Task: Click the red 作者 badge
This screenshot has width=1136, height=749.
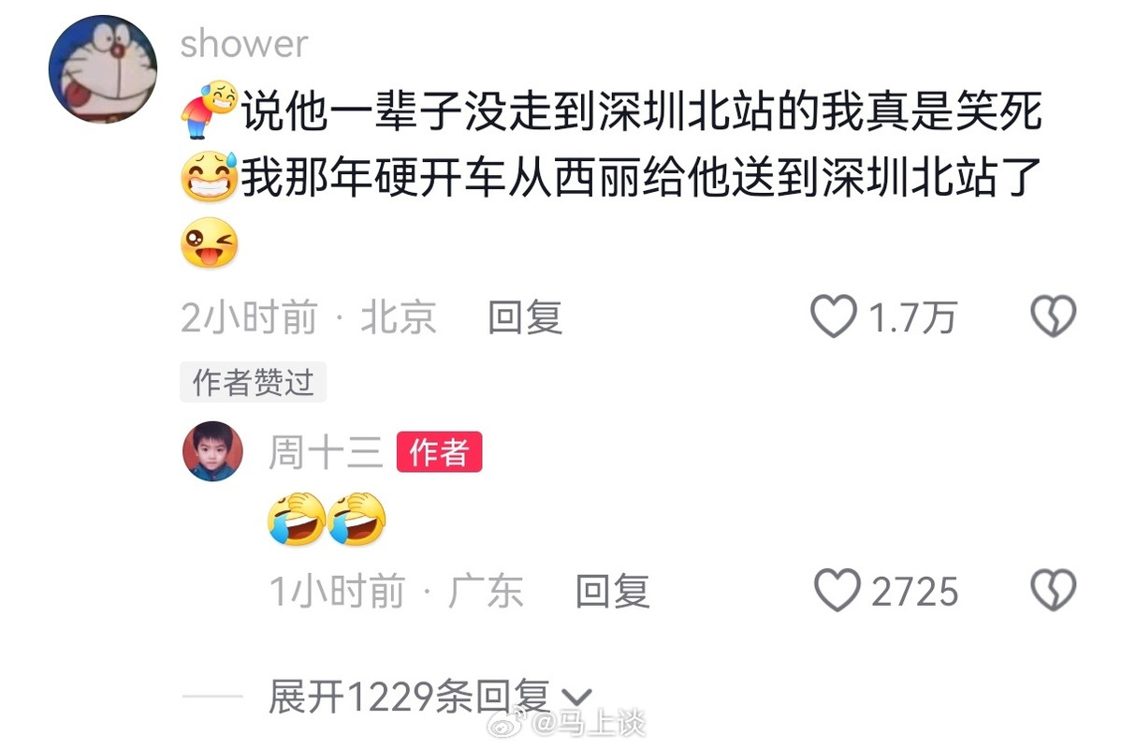Action: pos(439,452)
